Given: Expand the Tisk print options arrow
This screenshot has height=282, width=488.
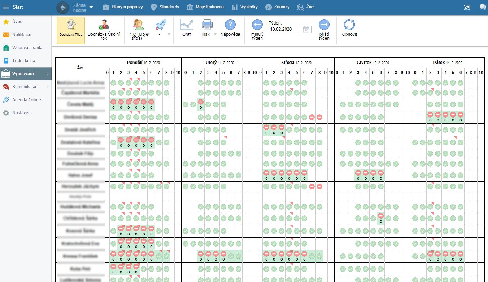Looking at the screenshot, I should [215, 34].
